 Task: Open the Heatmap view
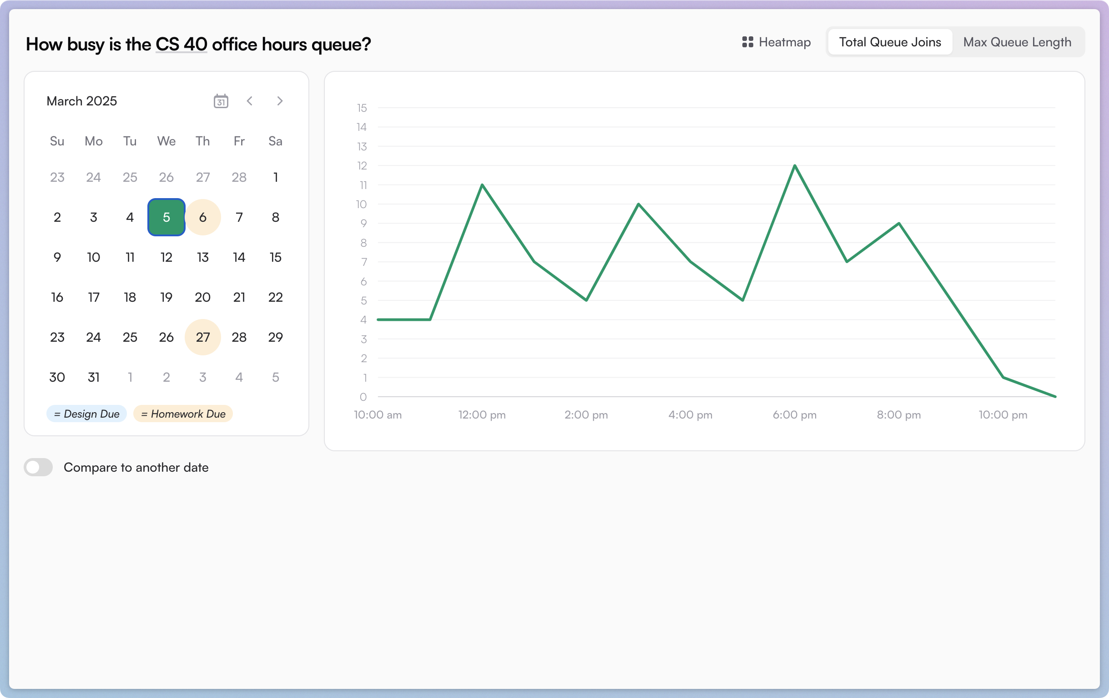point(776,42)
